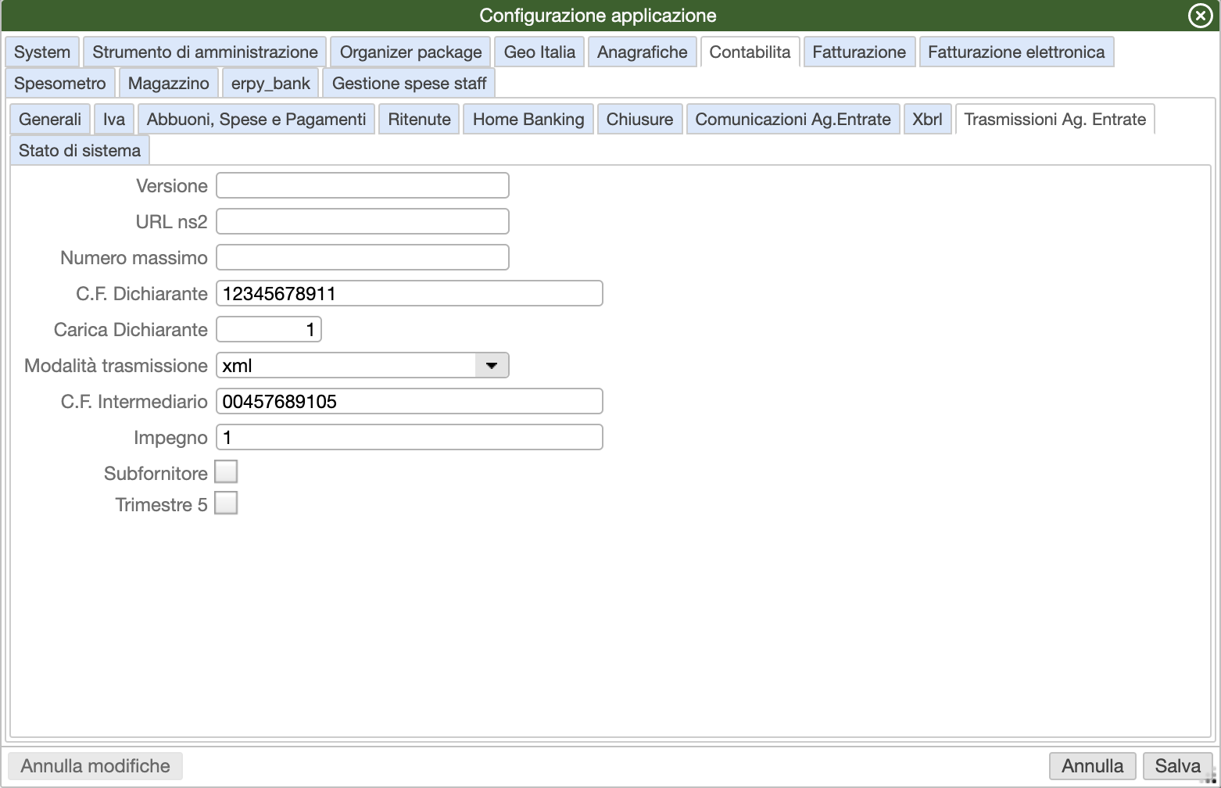This screenshot has height=788, width=1221.
Task: Click the Annulla button
Action: point(1093,766)
